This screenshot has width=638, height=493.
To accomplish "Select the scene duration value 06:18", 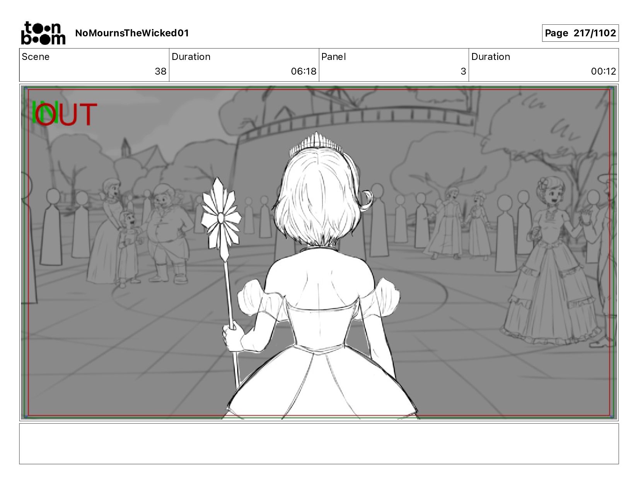I will coord(304,71).
